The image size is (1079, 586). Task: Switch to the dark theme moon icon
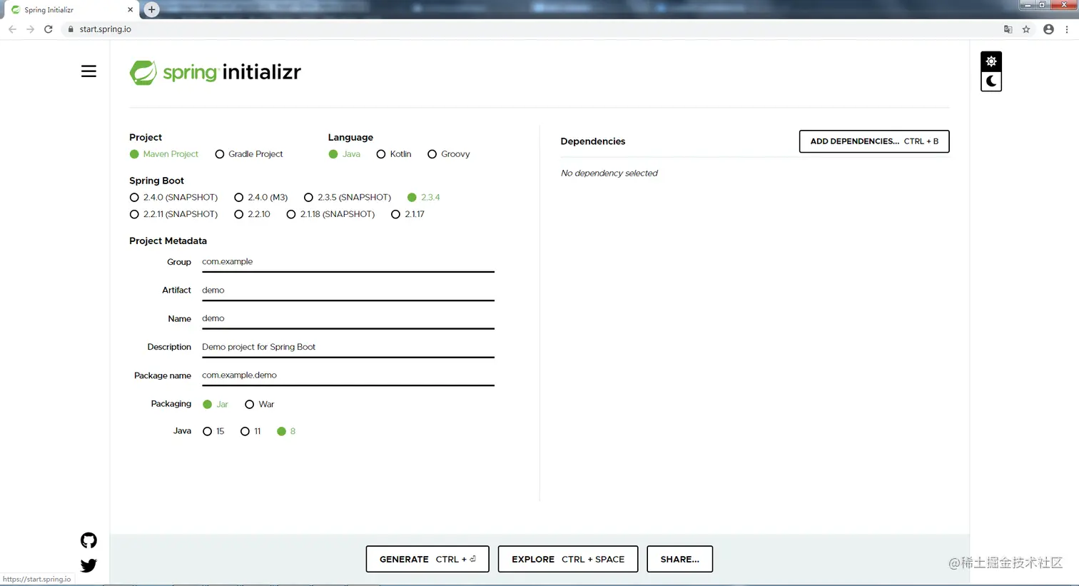(x=991, y=81)
